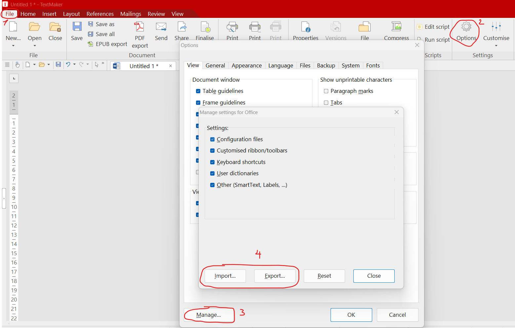
Task: Click EPUB export icon
Action: pyautogui.click(x=91, y=44)
